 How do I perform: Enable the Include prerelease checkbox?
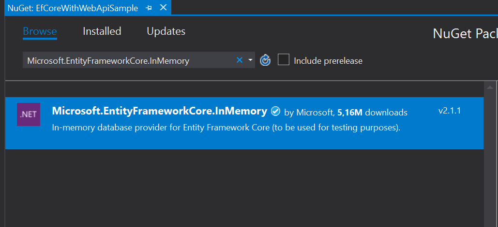click(x=283, y=59)
